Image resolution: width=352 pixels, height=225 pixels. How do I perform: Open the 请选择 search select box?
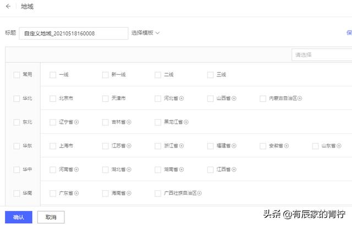(322, 55)
